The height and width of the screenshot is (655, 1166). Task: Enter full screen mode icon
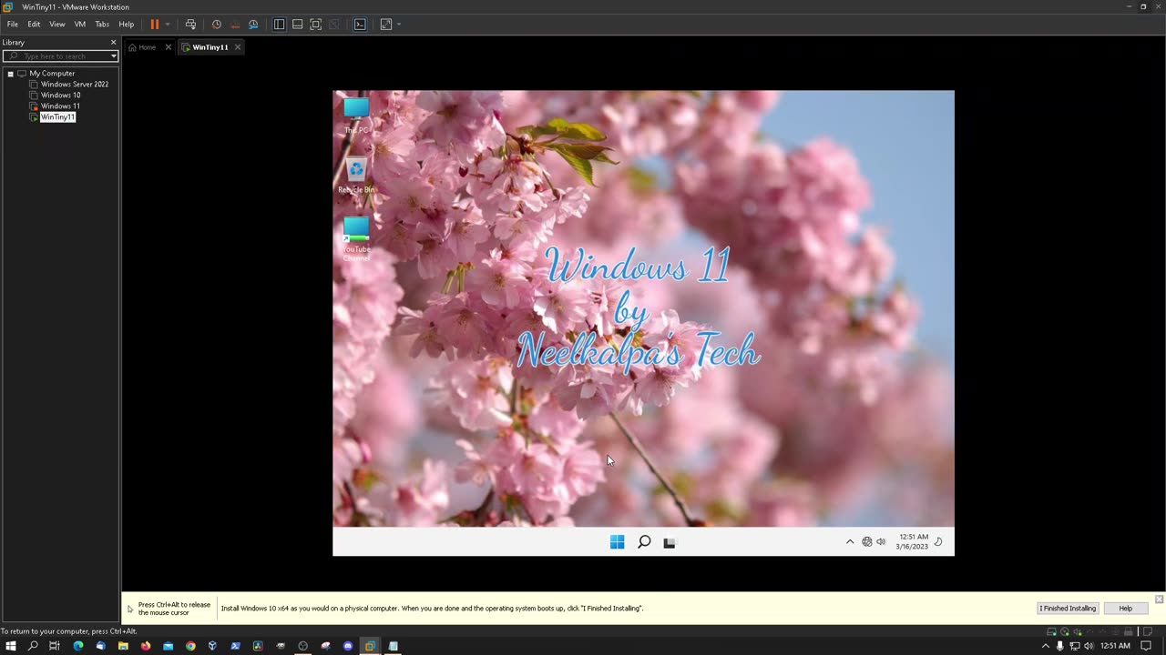[315, 25]
